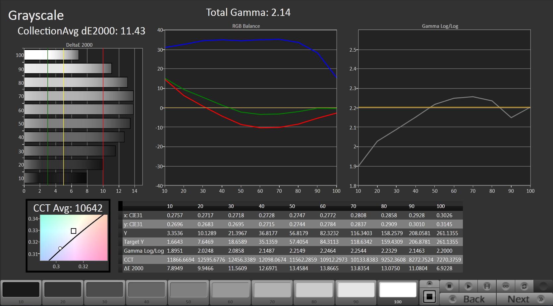Viewport: 553px width, 306px height.
Task: Click the play read continuous icon
Action: (x=468, y=286)
